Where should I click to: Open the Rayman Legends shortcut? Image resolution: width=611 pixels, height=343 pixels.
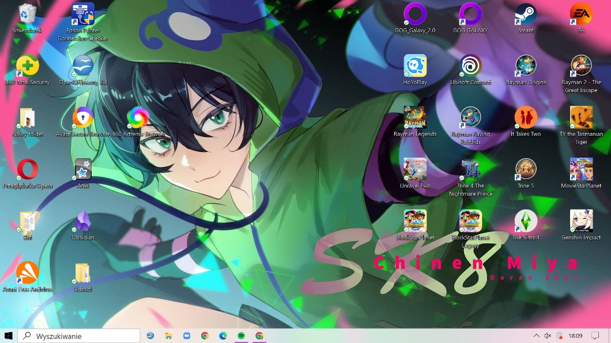coord(415,118)
